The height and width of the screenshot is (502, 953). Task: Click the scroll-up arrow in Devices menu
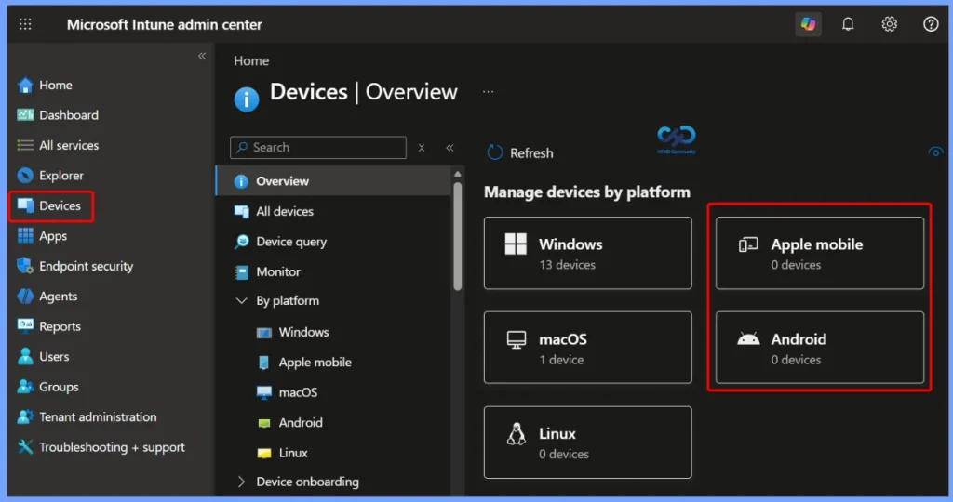(458, 174)
